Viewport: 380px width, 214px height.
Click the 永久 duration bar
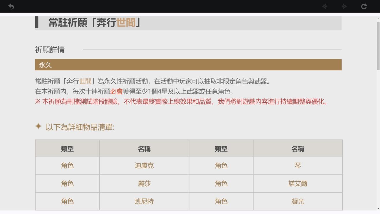click(188, 65)
